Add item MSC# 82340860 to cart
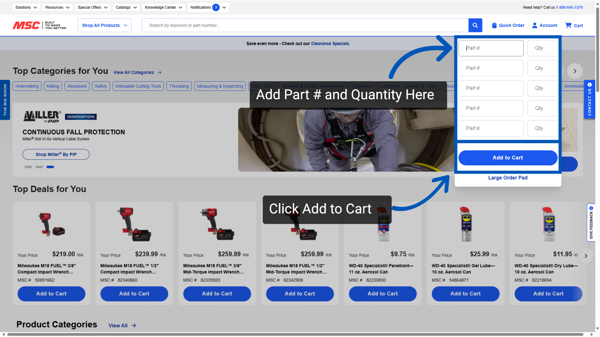 click(134, 294)
